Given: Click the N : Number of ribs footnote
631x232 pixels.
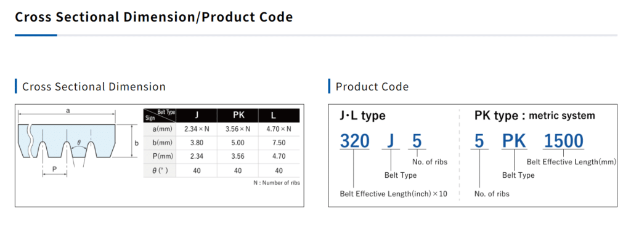Looking at the screenshot, I should click(277, 183).
